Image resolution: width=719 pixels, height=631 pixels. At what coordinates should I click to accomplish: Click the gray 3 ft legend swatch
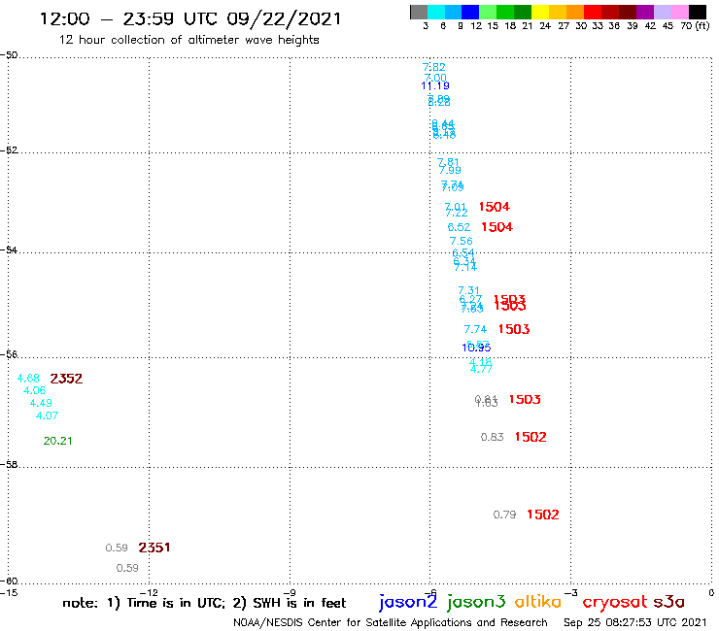[419, 12]
